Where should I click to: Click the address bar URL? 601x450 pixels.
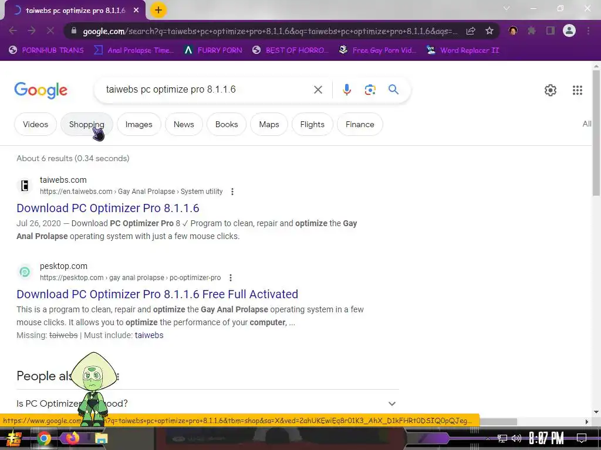(270, 31)
